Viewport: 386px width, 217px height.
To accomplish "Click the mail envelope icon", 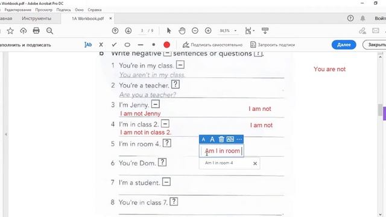I will (x=376, y=31).
